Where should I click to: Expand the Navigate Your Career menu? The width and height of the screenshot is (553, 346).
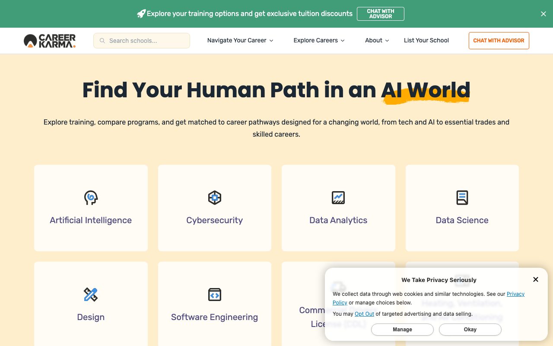pyautogui.click(x=240, y=40)
